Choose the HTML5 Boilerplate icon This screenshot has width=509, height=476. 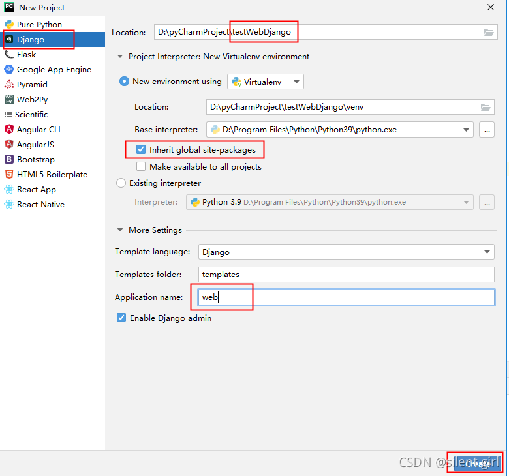[8, 174]
